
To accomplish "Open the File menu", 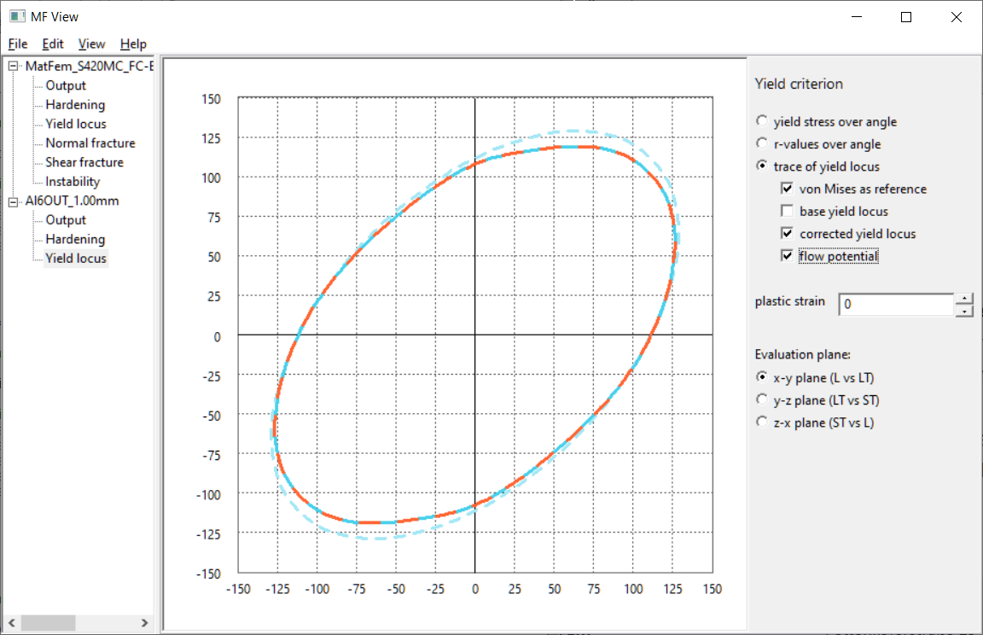I will [18, 44].
